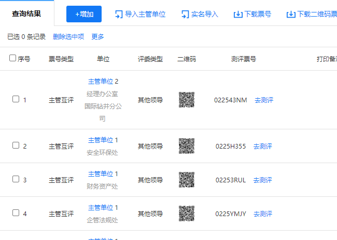Check the checkbox for row 1
Screen dimensions: 337x240
point(16,99)
